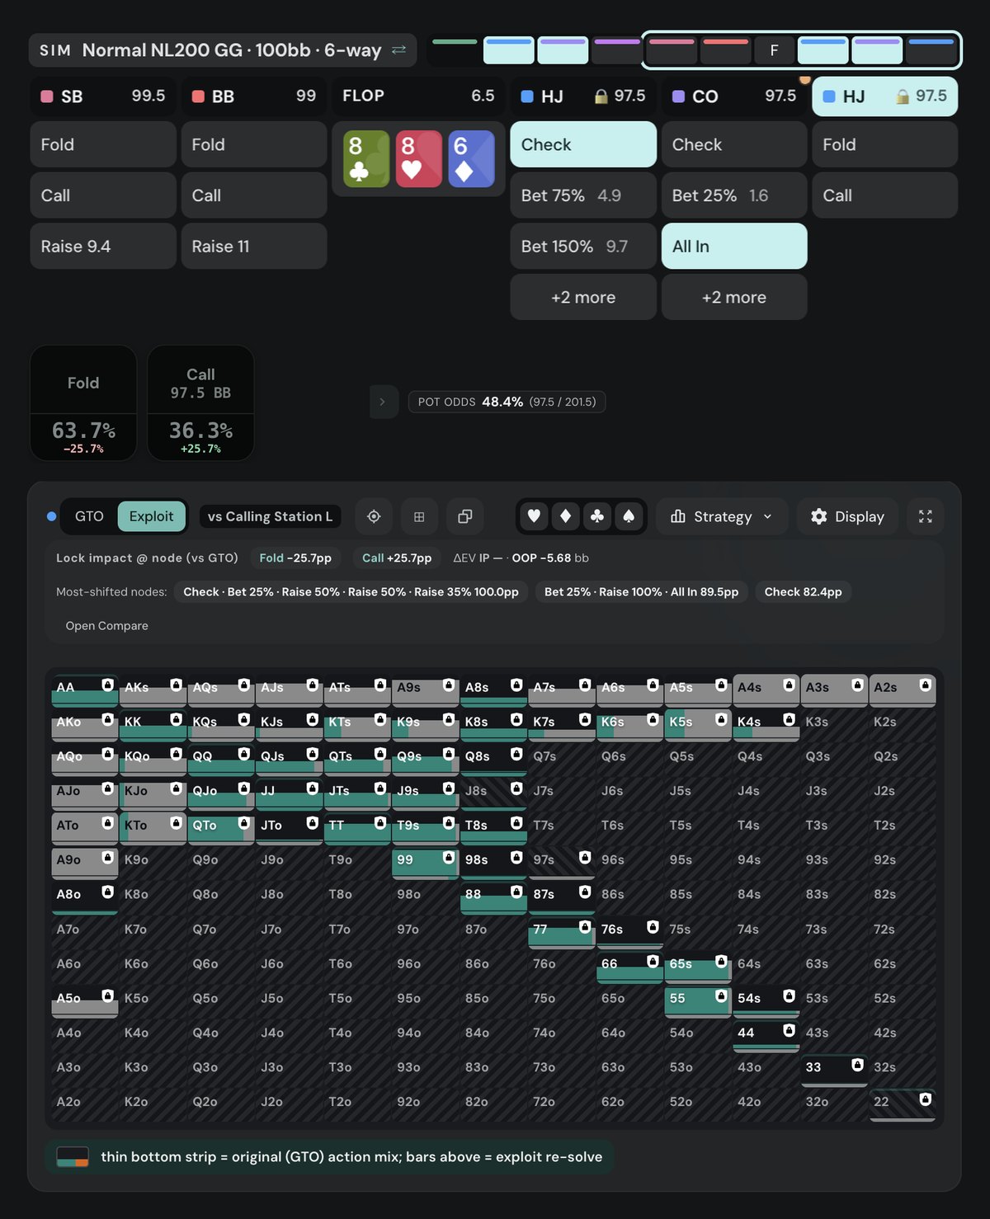Select the 65s hand cell
This screenshot has height=1219, width=990.
pyautogui.click(x=698, y=967)
